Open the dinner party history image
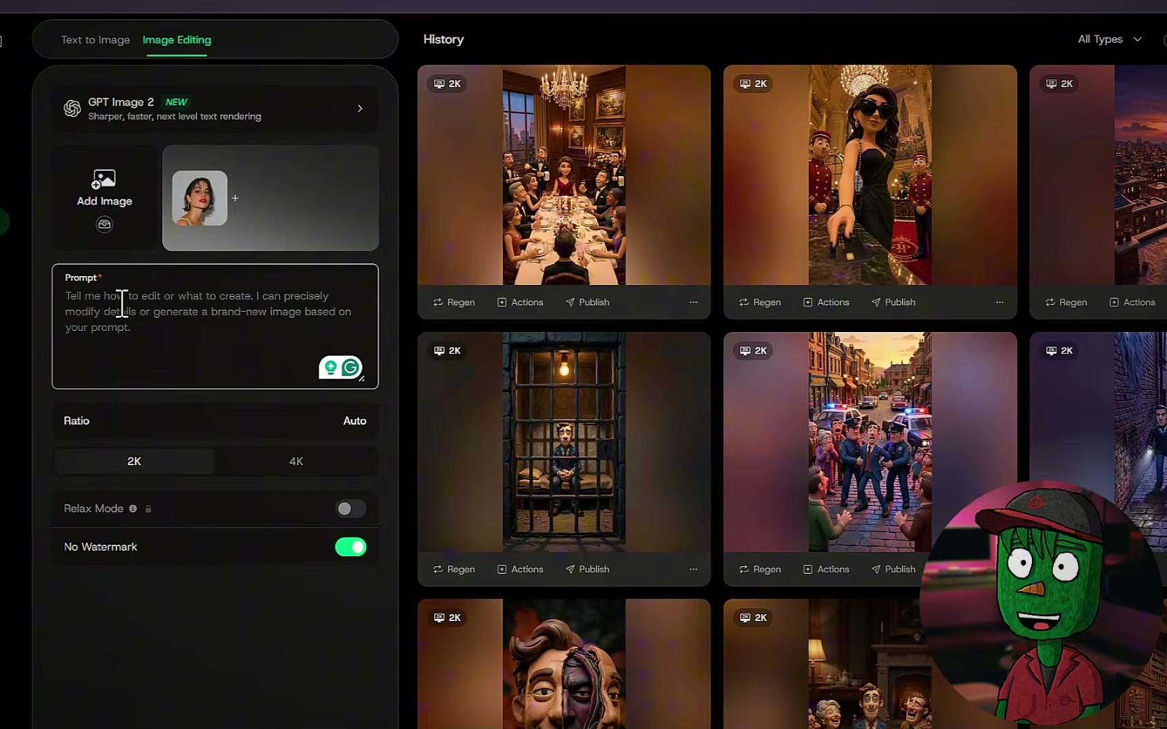The height and width of the screenshot is (729, 1167). pyautogui.click(x=564, y=175)
